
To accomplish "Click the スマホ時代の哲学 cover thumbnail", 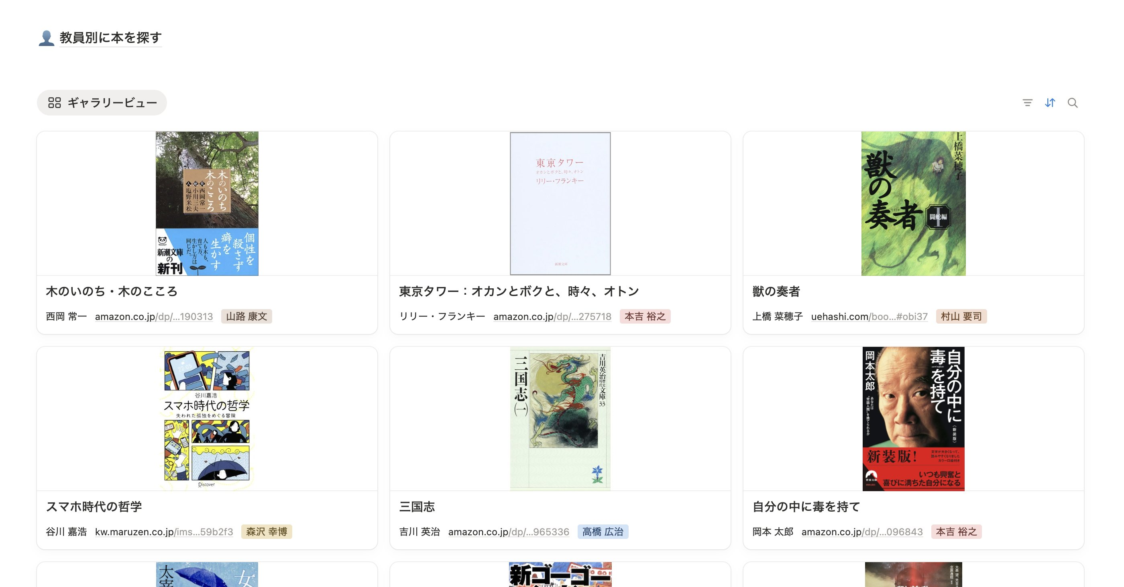I will (x=207, y=419).
